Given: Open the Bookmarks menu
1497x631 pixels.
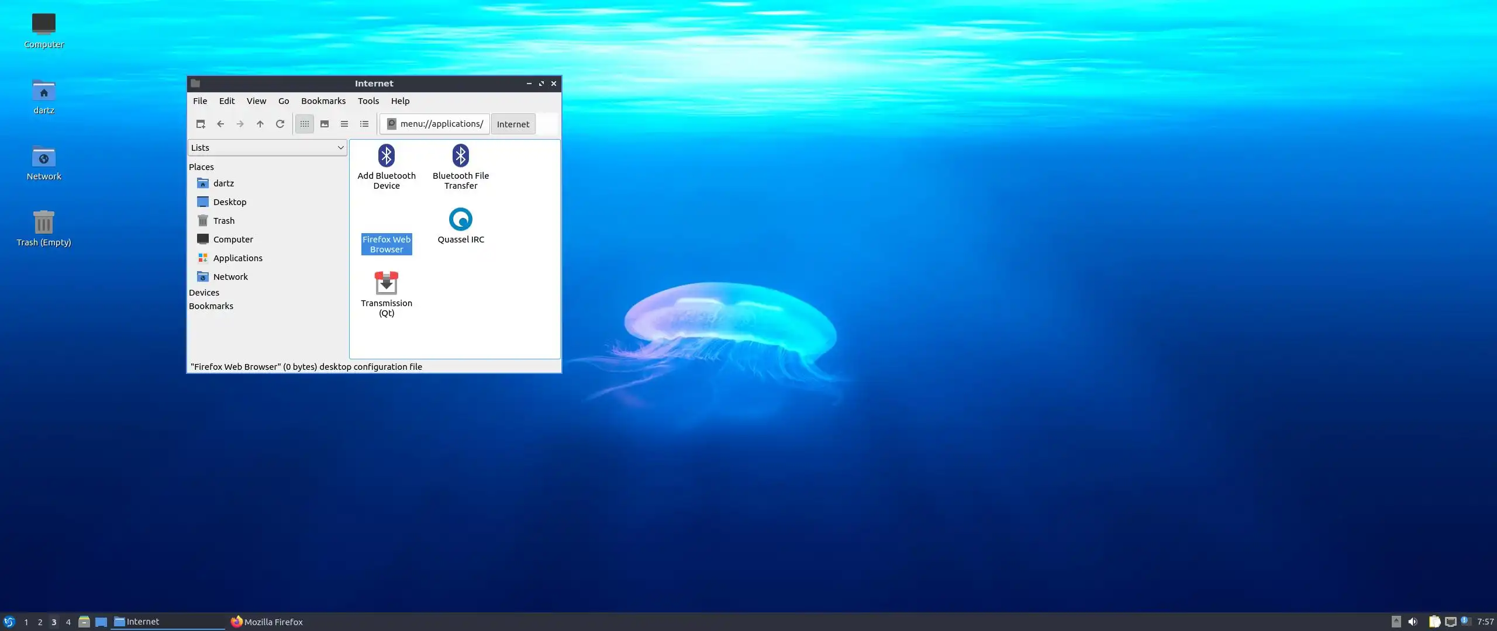Looking at the screenshot, I should (323, 101).
